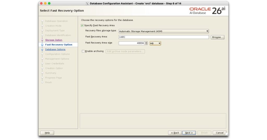Image resolution: width=267 pixels, height=140 pixels.
Task: Click the 'Fast Recovery Area size:' label
Action: point(99,43)
